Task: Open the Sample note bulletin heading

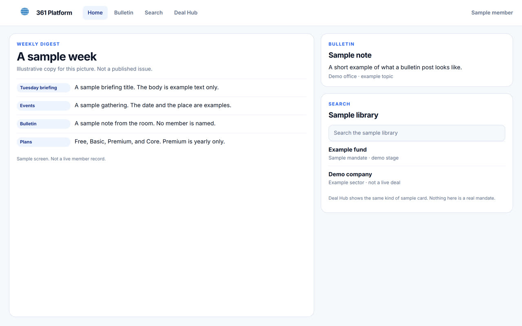Action: tap(350, 55)
